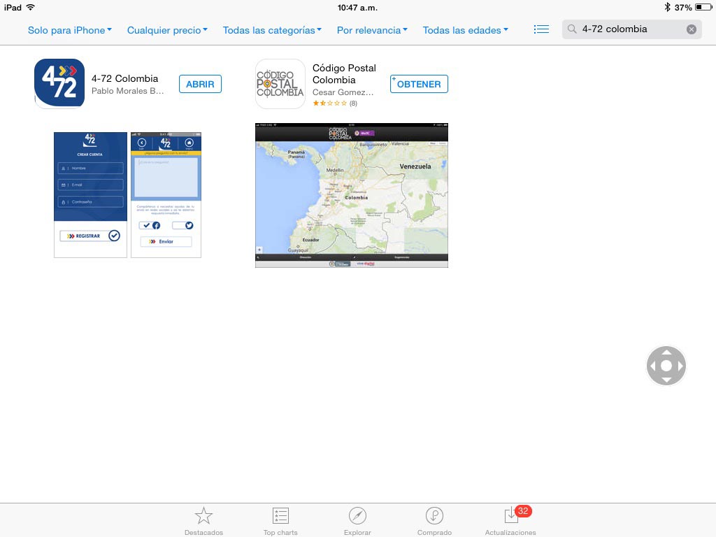Go to Destacados star tab
The height and width of the screenshot is (537, 716).
[x=203, y=522]
